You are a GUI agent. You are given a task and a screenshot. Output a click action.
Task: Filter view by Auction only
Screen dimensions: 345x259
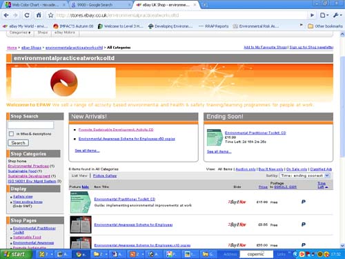(x=246, y=169)
